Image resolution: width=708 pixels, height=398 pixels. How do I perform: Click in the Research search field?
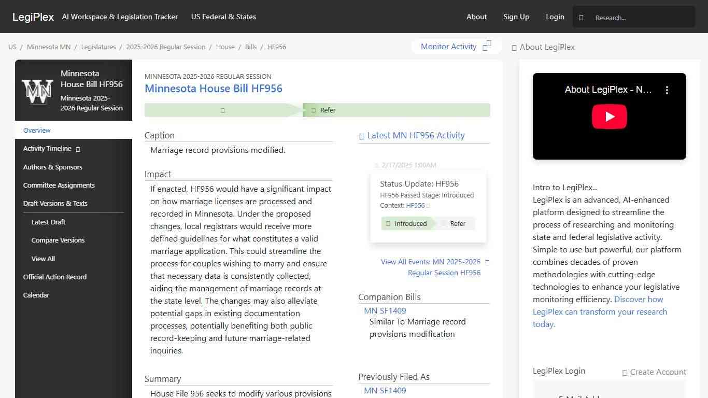[642, 18]
